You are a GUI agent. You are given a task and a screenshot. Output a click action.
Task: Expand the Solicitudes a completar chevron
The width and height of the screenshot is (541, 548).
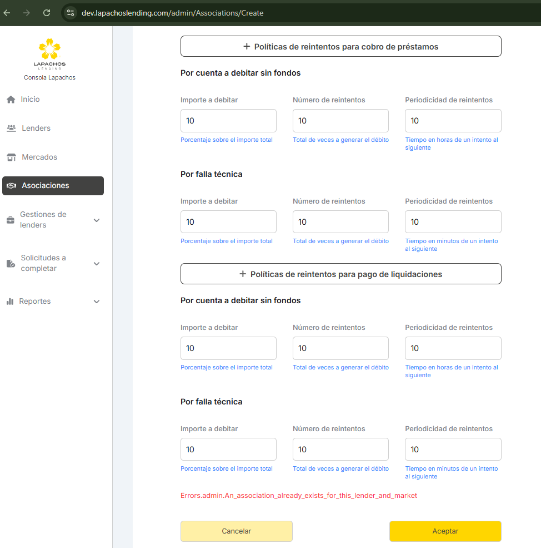click(97, 264)
